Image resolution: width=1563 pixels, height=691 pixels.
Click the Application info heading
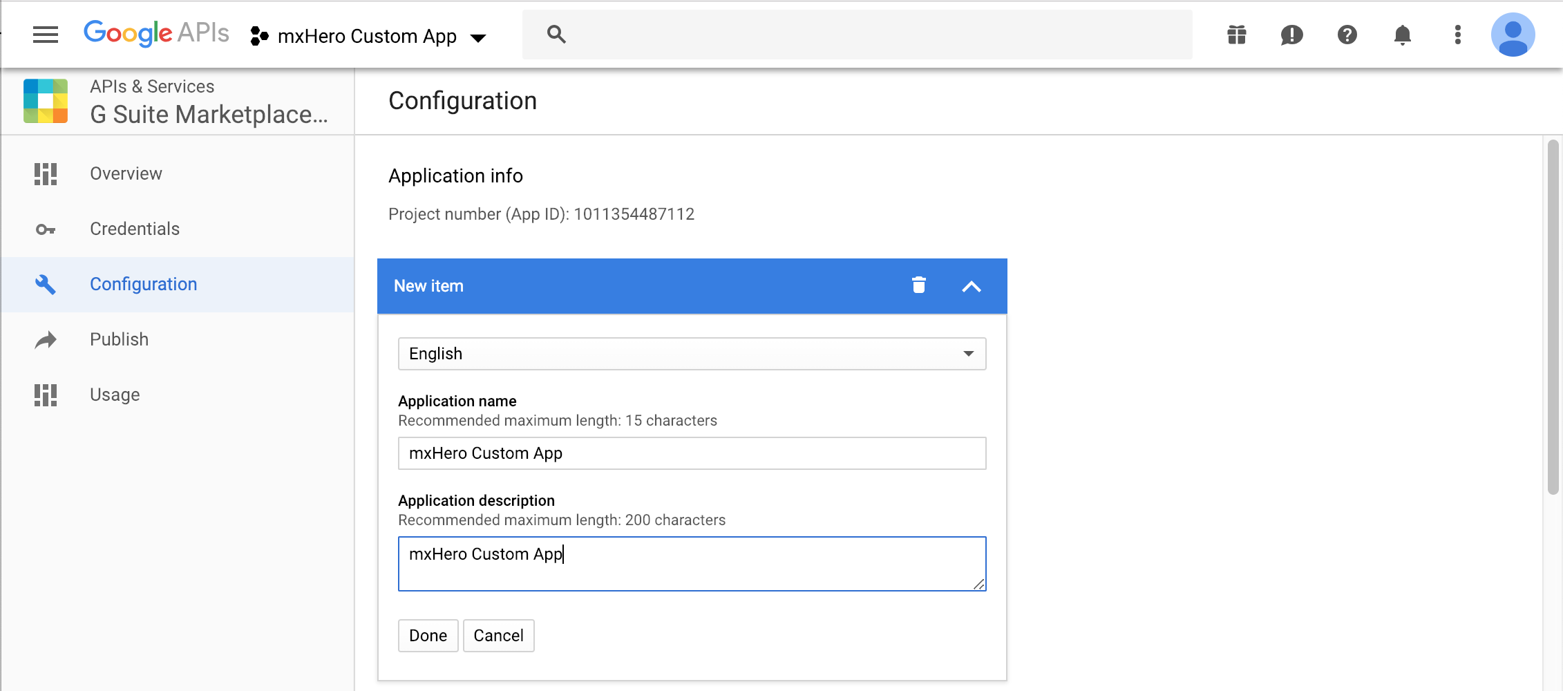(x=455, y=176)
